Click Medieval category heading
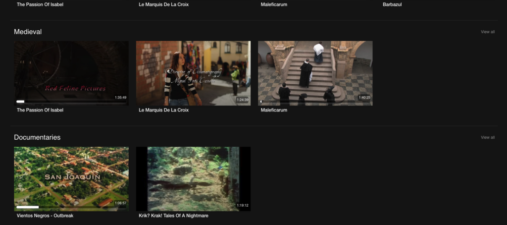This screenshot has height=225, width=507. [28, 32]
